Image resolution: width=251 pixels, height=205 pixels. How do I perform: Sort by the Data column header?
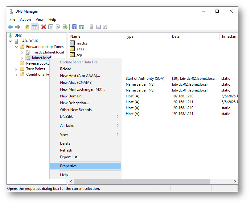coord(195,36)
